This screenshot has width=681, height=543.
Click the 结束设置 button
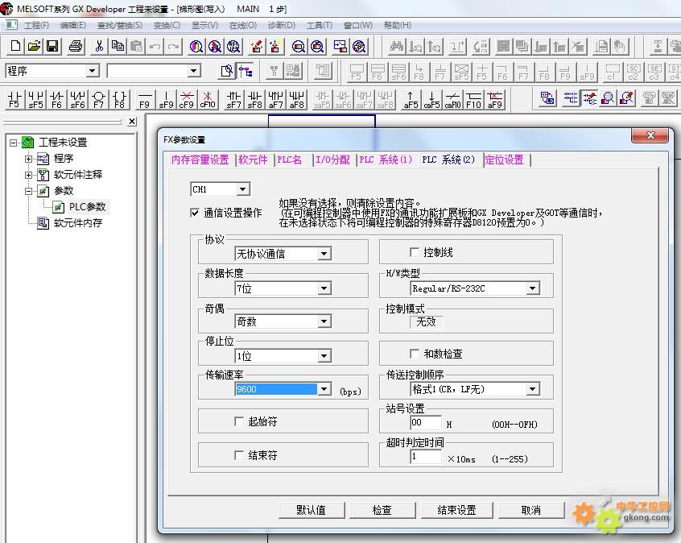[456, 510]
